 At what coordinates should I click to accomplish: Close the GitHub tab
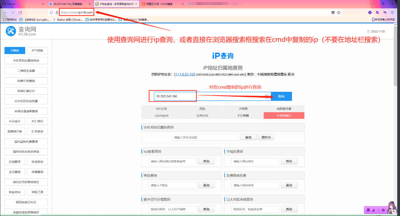43,4
